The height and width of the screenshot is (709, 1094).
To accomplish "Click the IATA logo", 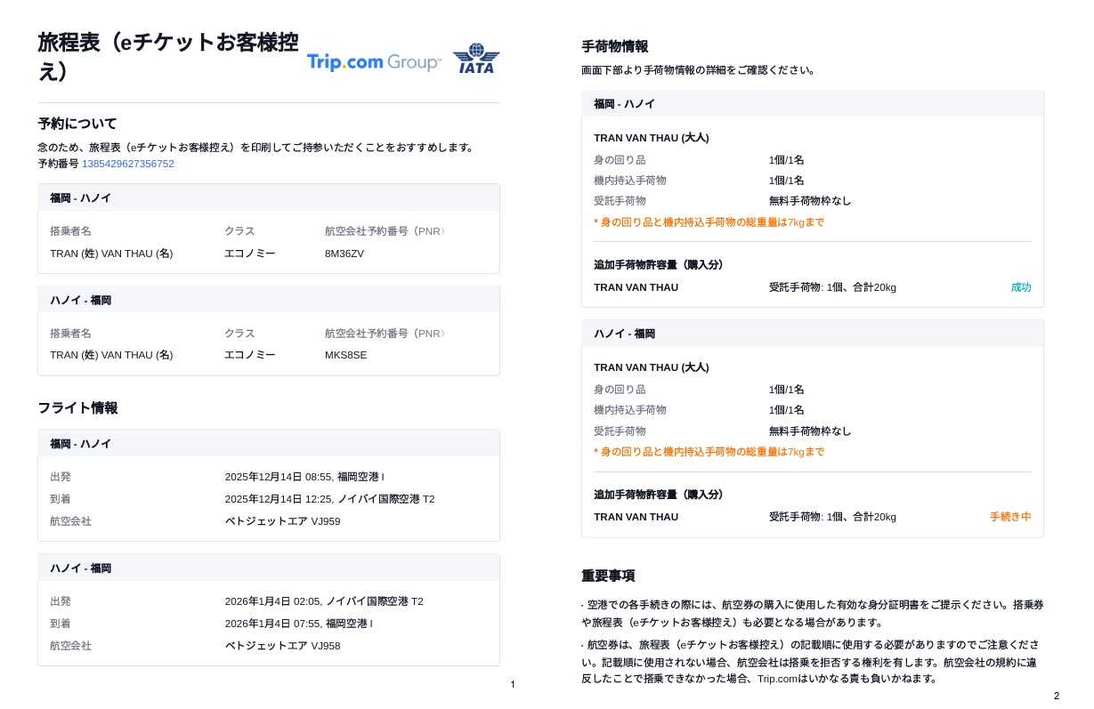I will [x=476, y=59].
